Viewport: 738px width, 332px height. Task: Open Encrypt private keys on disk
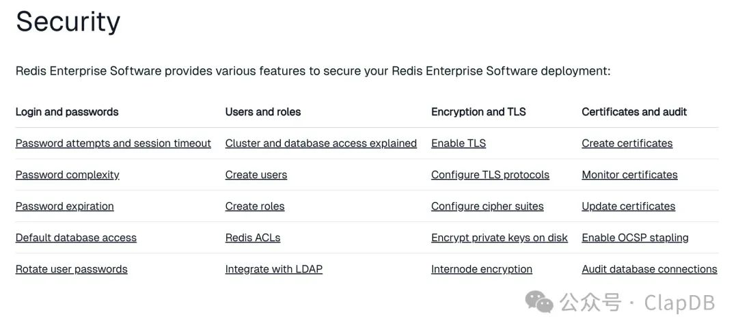point(499,238)
